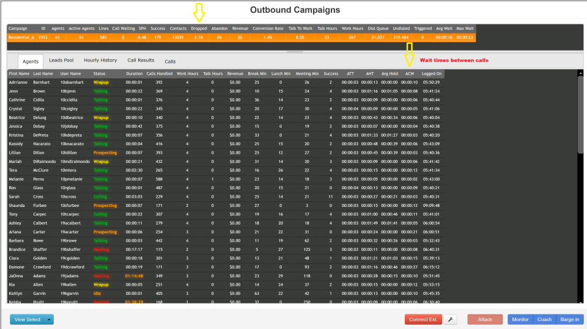Sort by the Meeting Min column header
The image size is (587, 329).
click(x=307, y=74)
